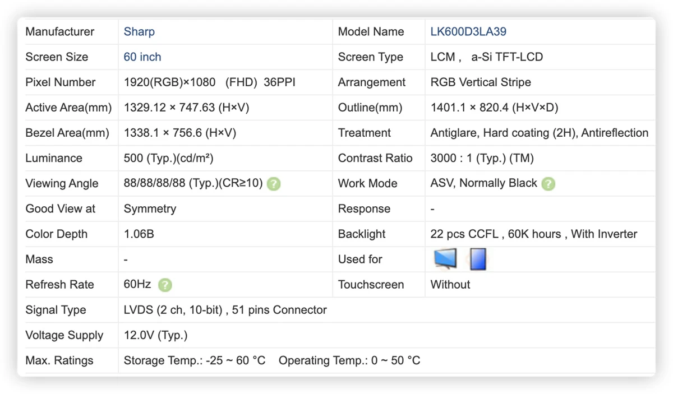Select the Manufacturer label cell
Image resolution: width=673 pixels, height=394 pixels.
coord(60,32)
